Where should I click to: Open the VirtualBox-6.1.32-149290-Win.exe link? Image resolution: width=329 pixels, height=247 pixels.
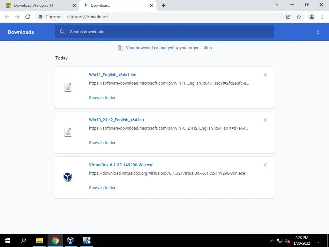(121, 165)
